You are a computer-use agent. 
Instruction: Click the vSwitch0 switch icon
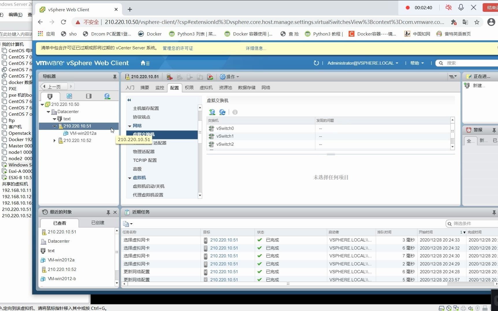tap(211, 128)
